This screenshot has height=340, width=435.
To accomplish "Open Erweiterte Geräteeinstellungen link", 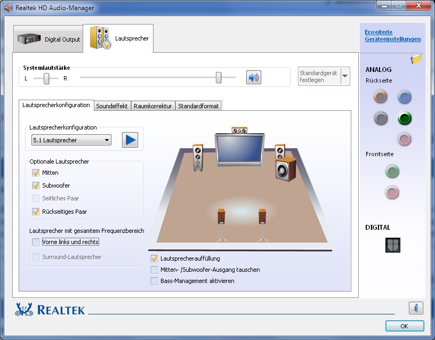I will tap(392, 36).
